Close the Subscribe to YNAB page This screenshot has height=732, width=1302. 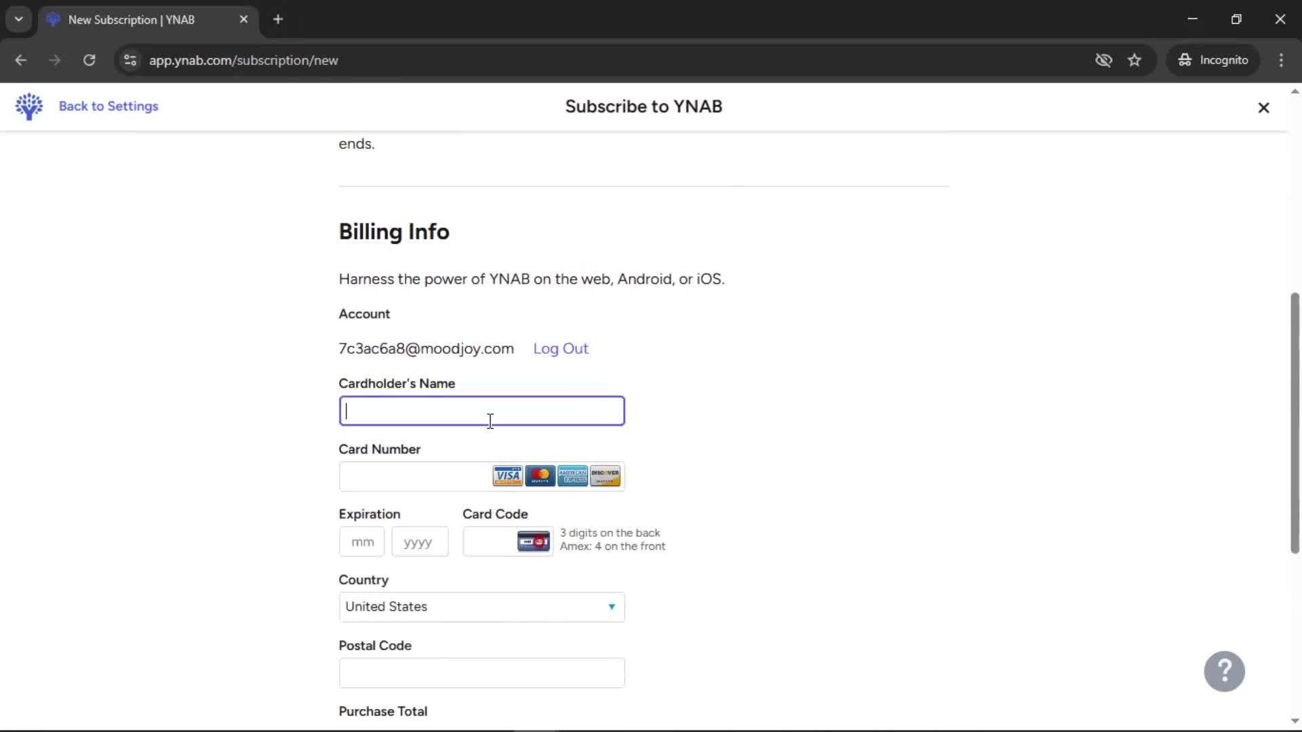1263,108
